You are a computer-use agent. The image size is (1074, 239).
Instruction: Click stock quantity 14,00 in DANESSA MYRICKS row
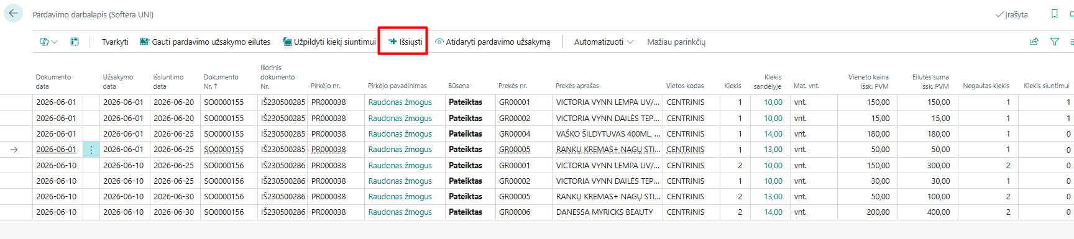pos(773,212)
